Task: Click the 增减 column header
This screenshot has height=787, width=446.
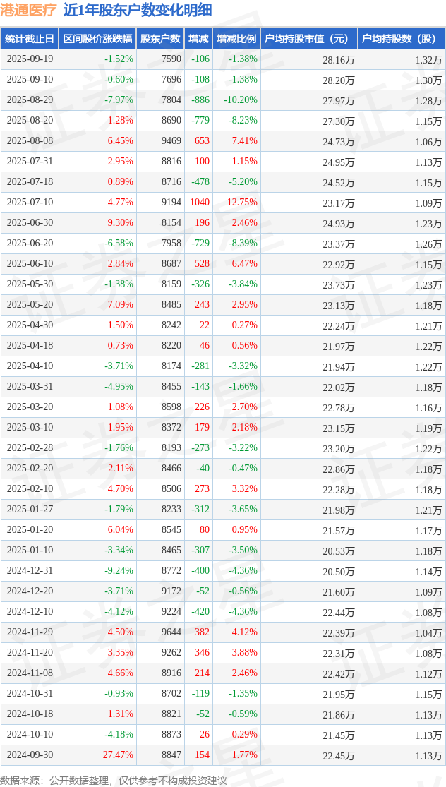Action: tap(199, 39)
